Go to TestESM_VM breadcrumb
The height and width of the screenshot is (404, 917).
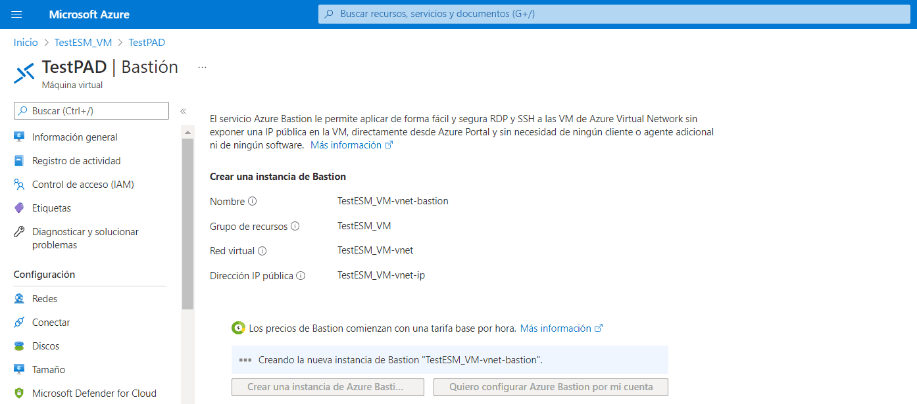point(83,42)
